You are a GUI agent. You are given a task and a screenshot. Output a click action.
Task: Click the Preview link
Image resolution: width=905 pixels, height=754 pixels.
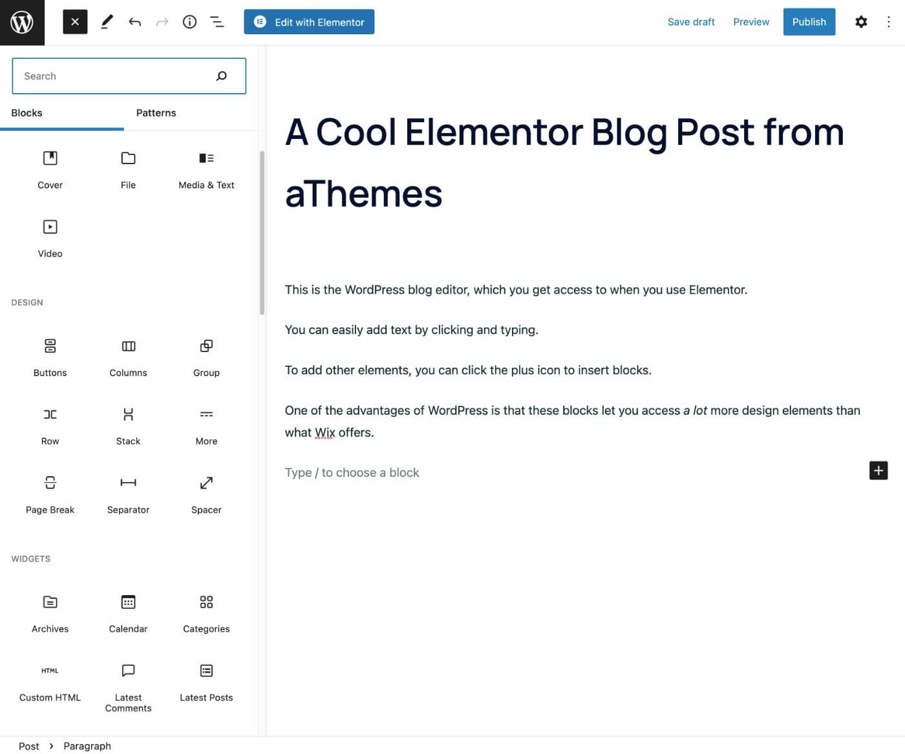[x=751, y=22]
